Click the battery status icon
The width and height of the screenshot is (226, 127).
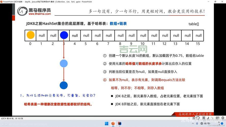pyautogui.click(x=209, y=123)
